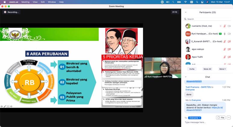
Task: Click the participants Search field
Action: [x=207, y=19]
